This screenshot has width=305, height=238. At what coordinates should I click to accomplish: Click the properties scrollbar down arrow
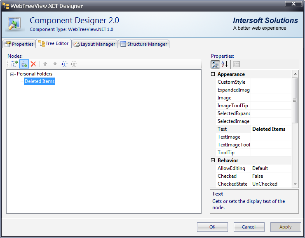pyautogui.click(x=295, y=184)
